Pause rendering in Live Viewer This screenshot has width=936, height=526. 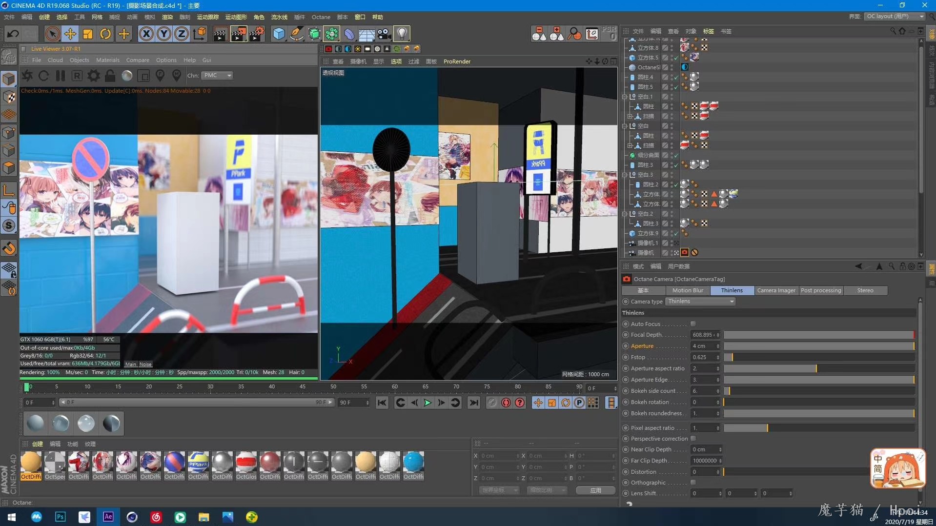(61, 76)
